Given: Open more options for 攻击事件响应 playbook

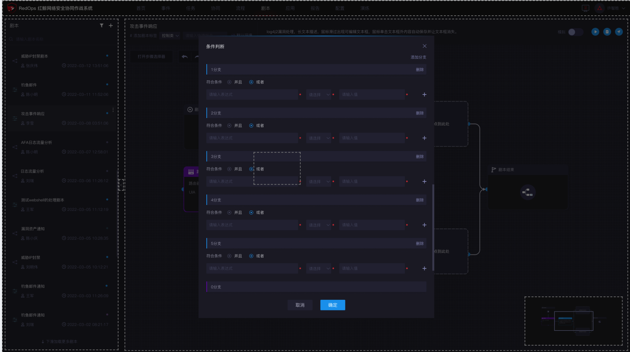Looking at the screenshot, I should tap(113, 110).
